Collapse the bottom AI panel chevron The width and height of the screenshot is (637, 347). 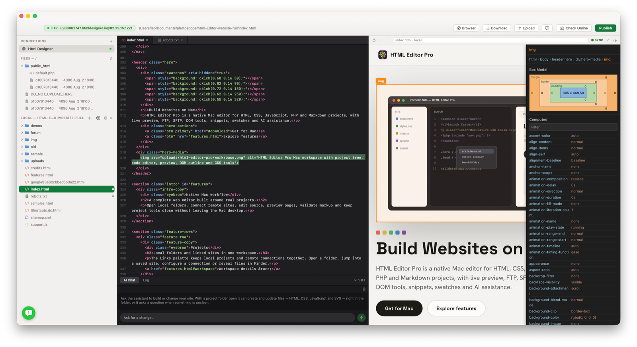pos(355,280)
